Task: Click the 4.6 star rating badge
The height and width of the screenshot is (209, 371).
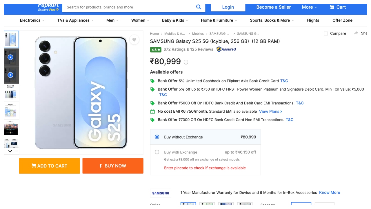Action: point(156,50)
